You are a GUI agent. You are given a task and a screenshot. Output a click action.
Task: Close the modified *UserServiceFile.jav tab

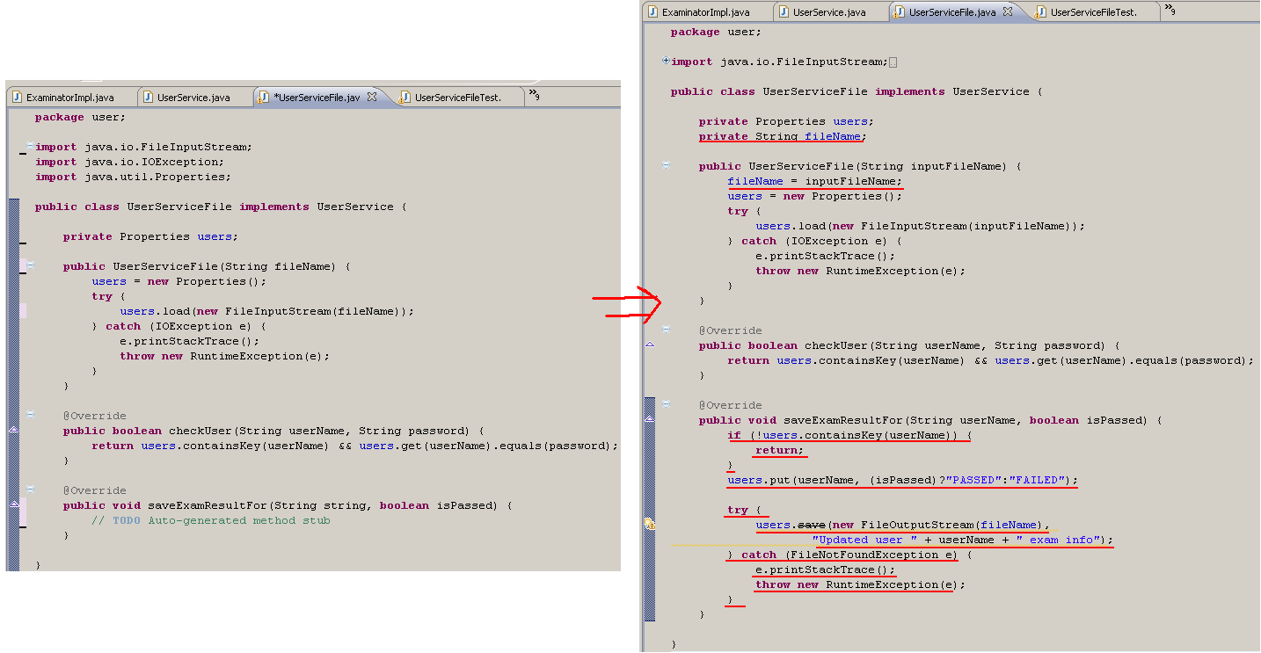(373, 98)
